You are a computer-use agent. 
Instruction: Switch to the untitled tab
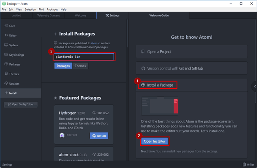(16, 15)
